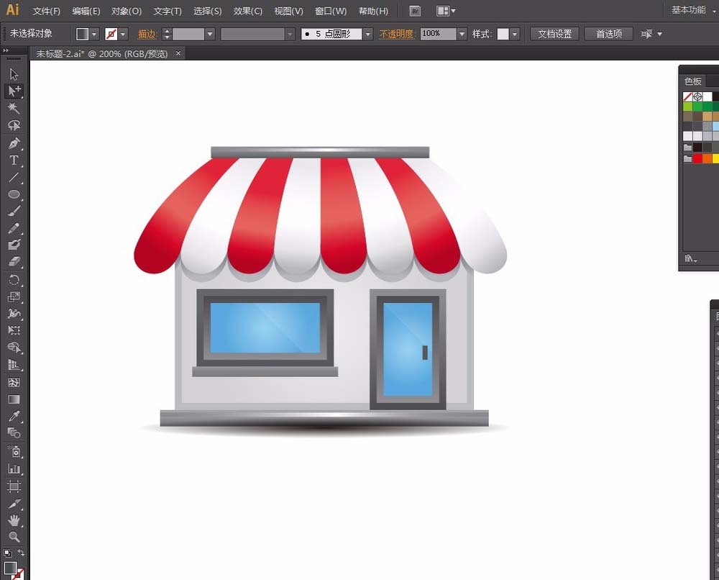Select the Mesh tool
719x580 pixels.
(14, 382)
